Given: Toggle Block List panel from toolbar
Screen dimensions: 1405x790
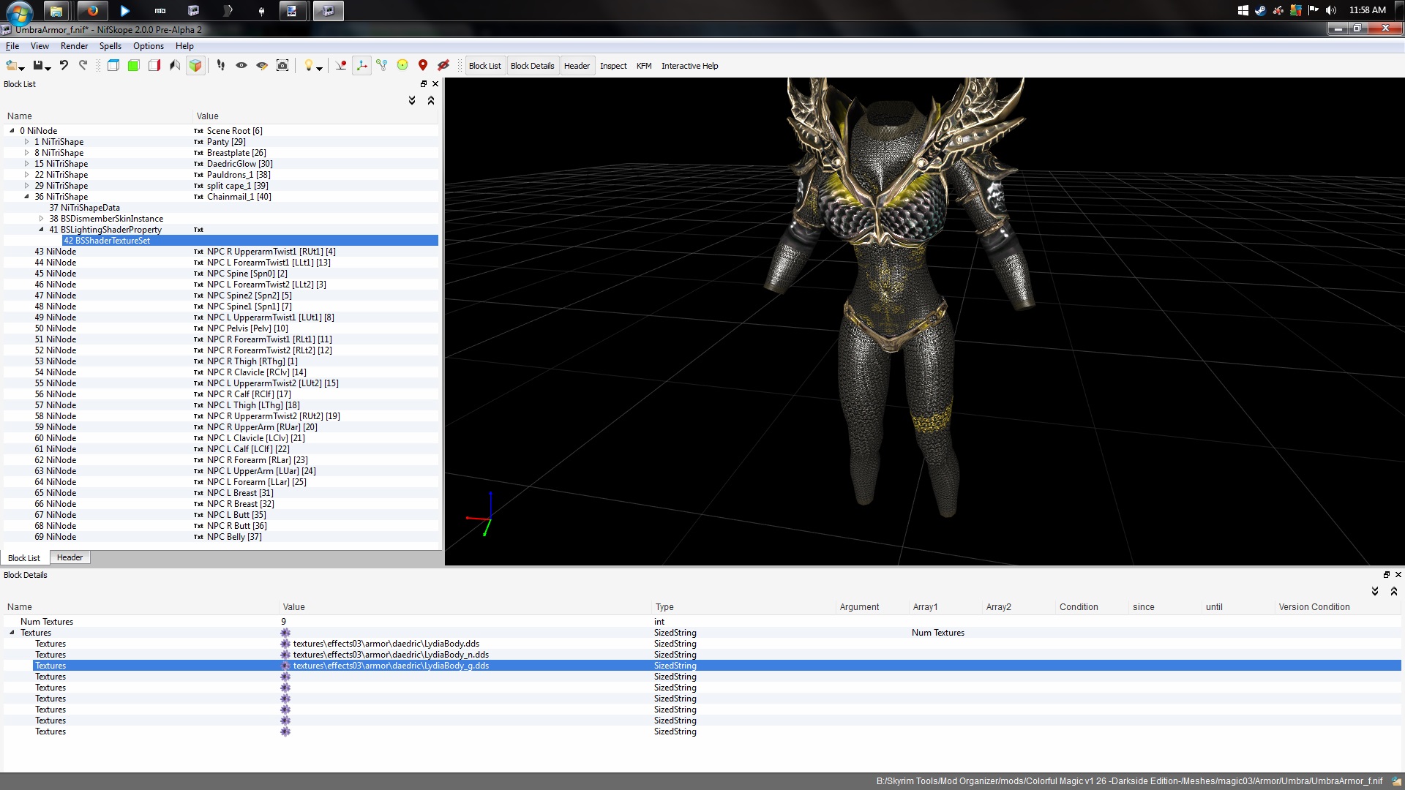Looking at the screenshot, I should tap(485, 66).
